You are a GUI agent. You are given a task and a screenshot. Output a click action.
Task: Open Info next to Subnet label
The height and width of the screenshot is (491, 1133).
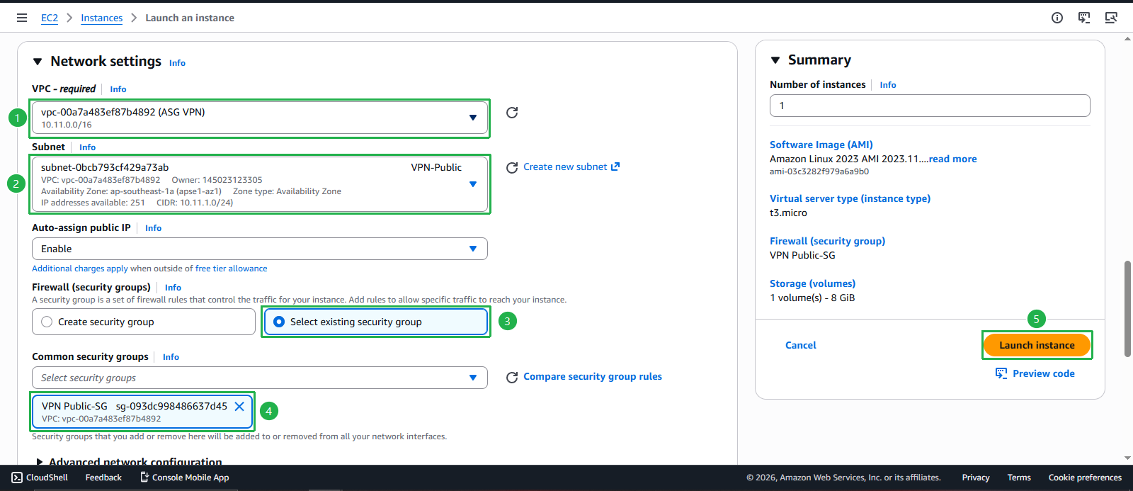coord(87,147)
